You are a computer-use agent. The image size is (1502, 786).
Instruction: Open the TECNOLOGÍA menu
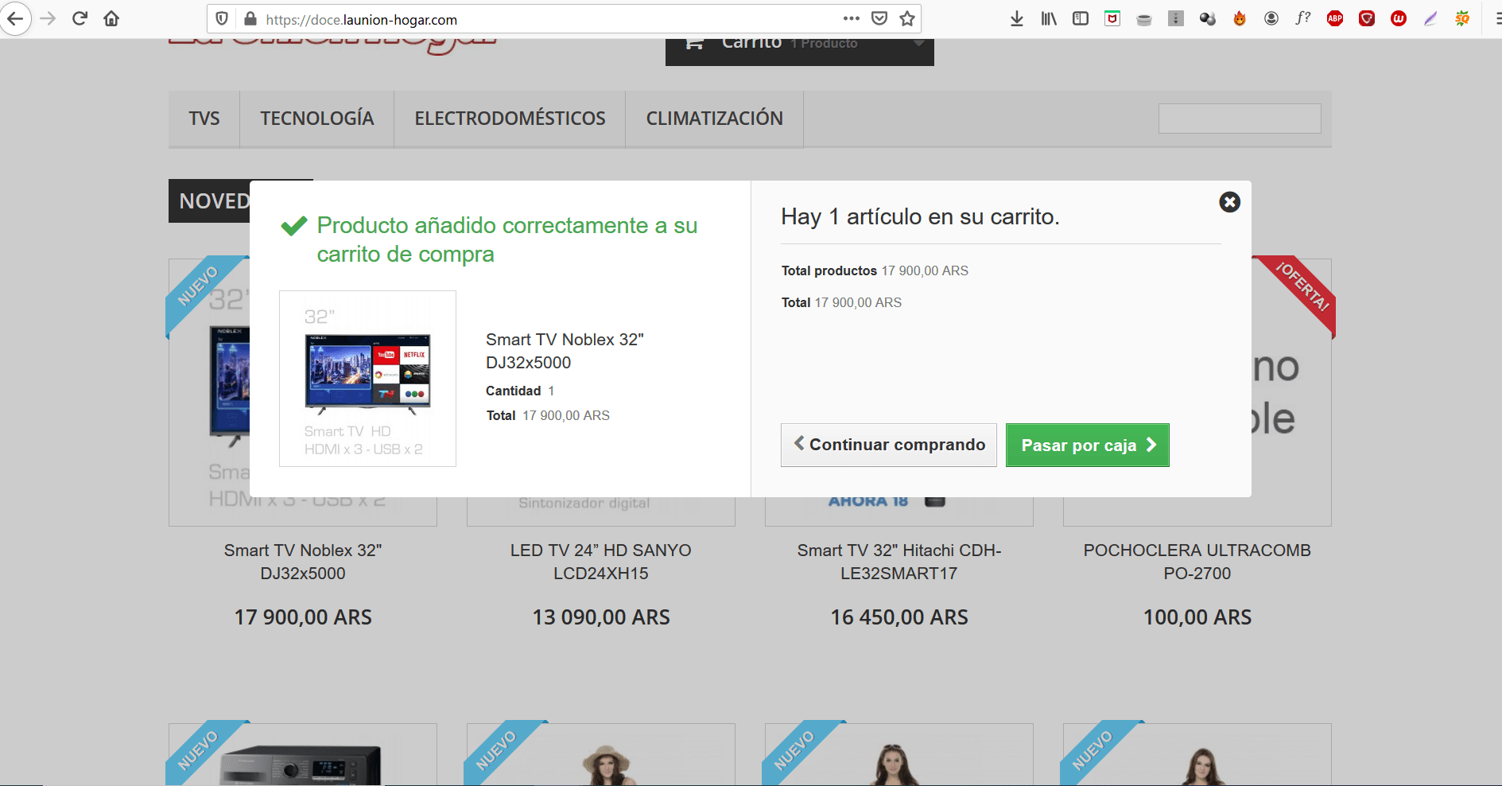317,119
